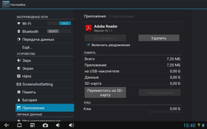Take a screenshot with camera icon
The width and height of the screenshot is (207, 129).
point(45,125)
